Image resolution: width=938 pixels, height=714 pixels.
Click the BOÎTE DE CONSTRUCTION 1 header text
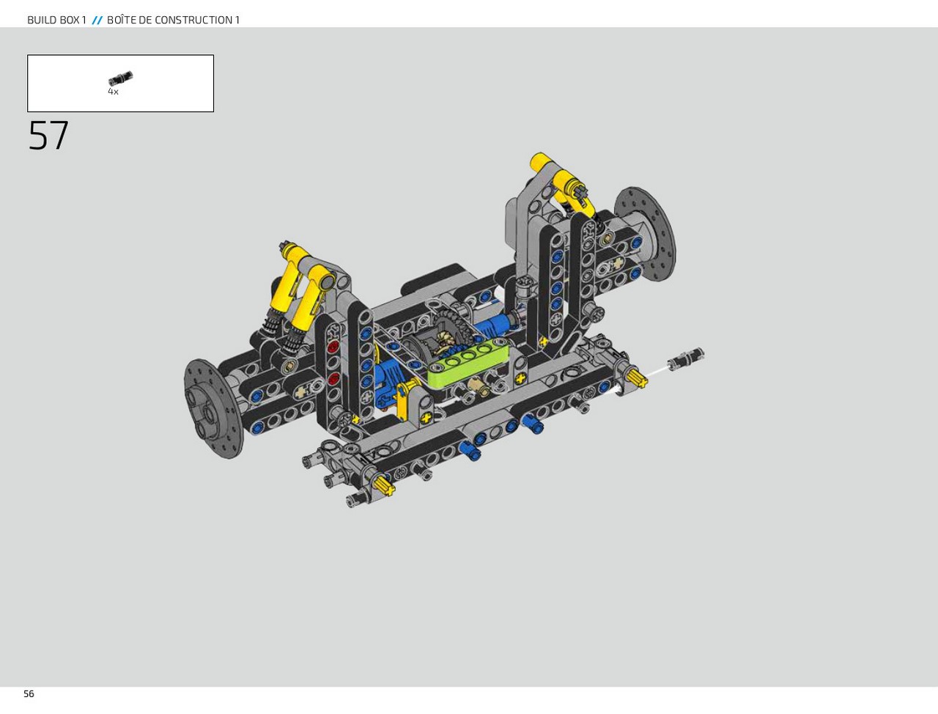click(x=173, y=20)
